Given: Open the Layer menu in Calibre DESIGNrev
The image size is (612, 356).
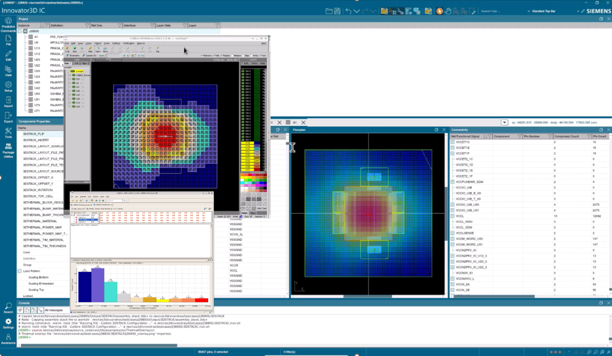Looking at the screenshot, I should (88, 43).
